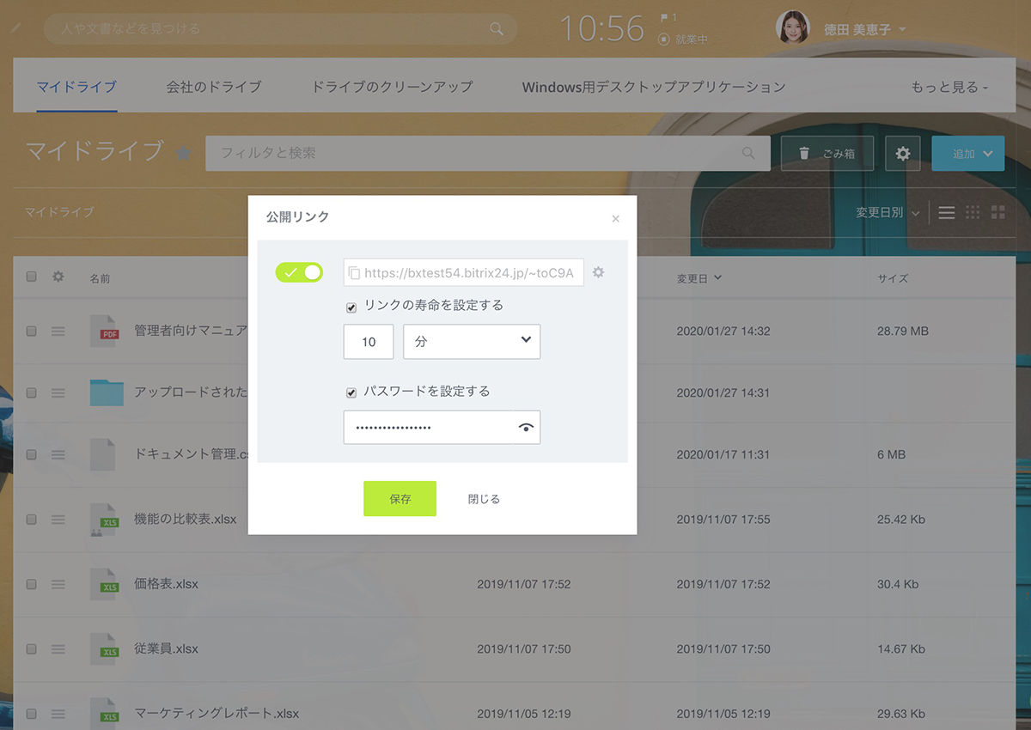Open the 分 time unit dropdown
This screenshot has width=1031, height=730.
(472, 342)
